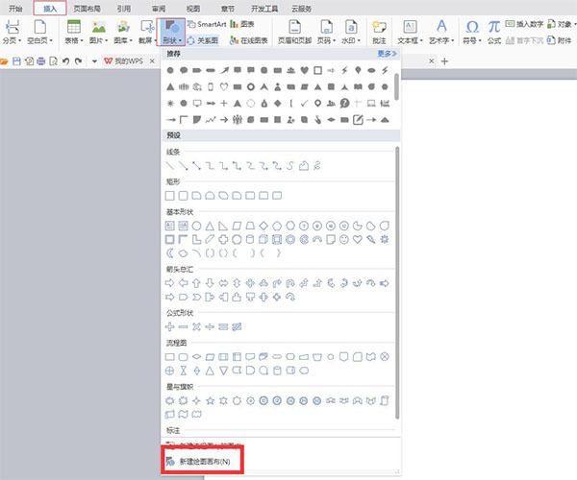Select the cylinder (can) in 基本形状
The image size is (577, 480).
(250, 239)
